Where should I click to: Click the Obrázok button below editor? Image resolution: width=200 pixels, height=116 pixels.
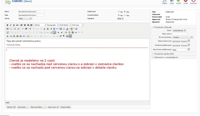click(11, 107)
